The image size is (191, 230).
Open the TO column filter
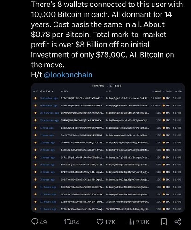[x=108, y=91]
